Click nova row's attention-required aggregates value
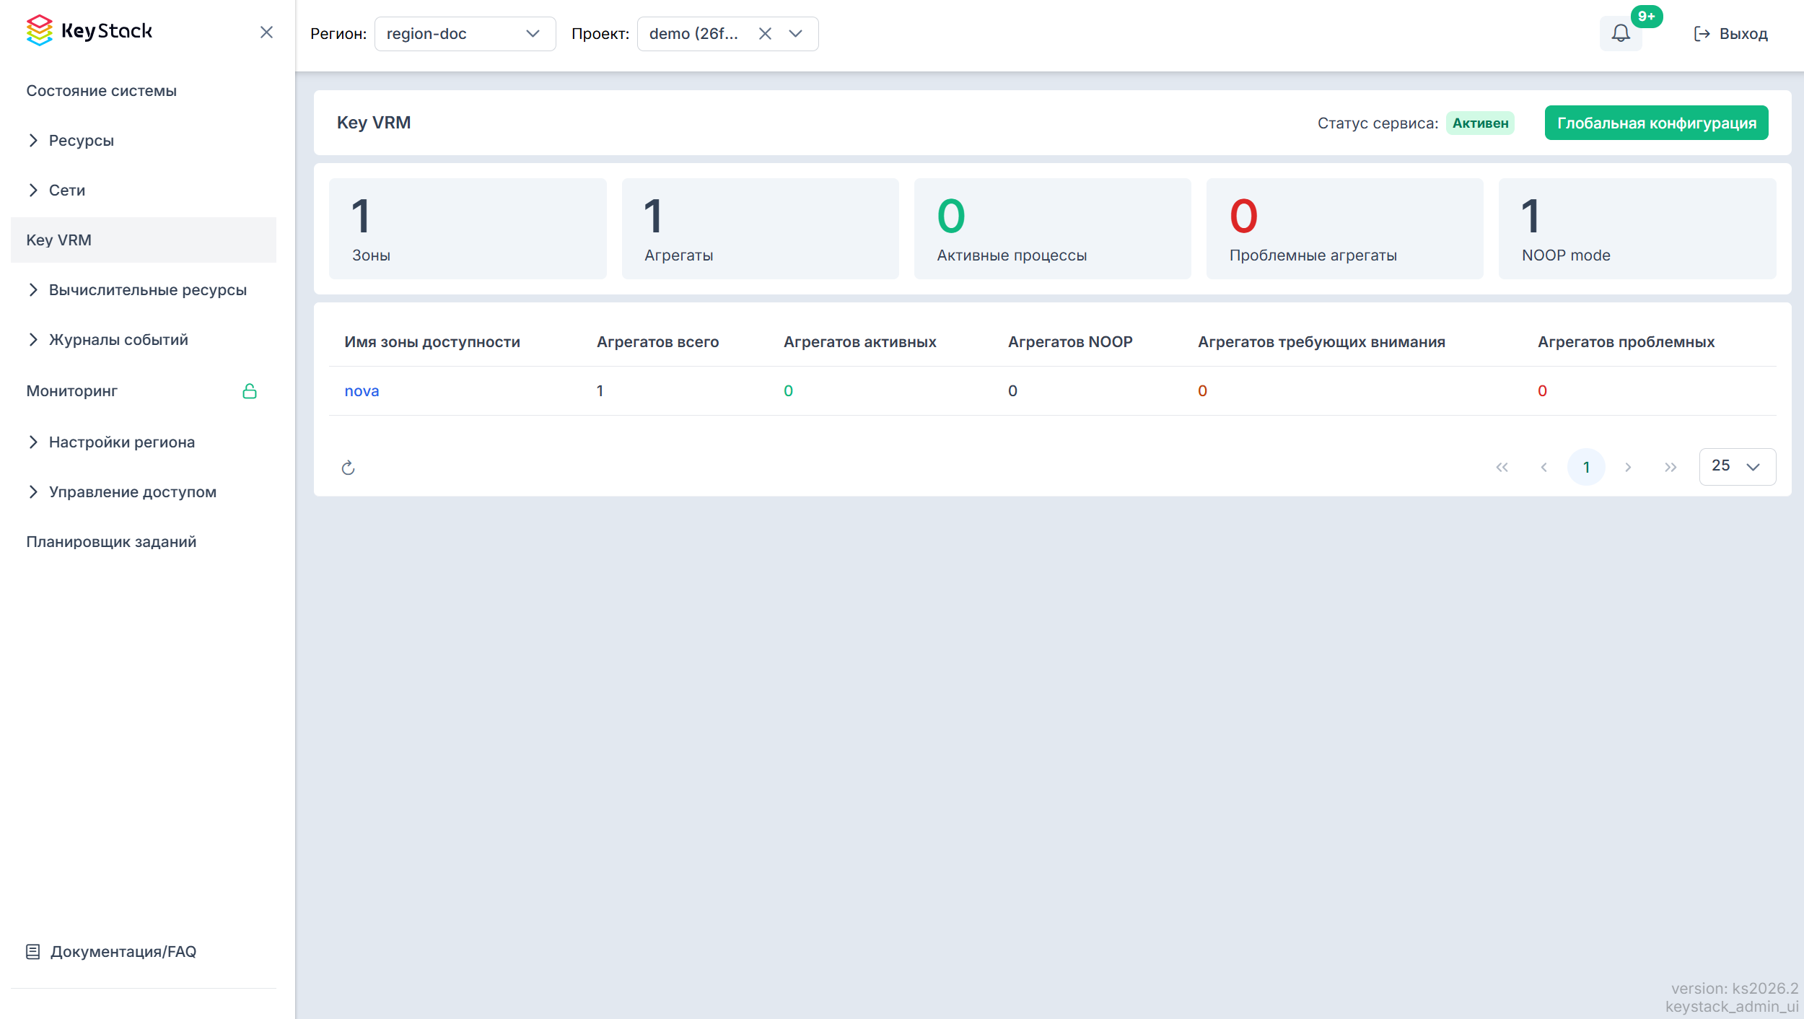1804x1019 pixels. 1202,391
